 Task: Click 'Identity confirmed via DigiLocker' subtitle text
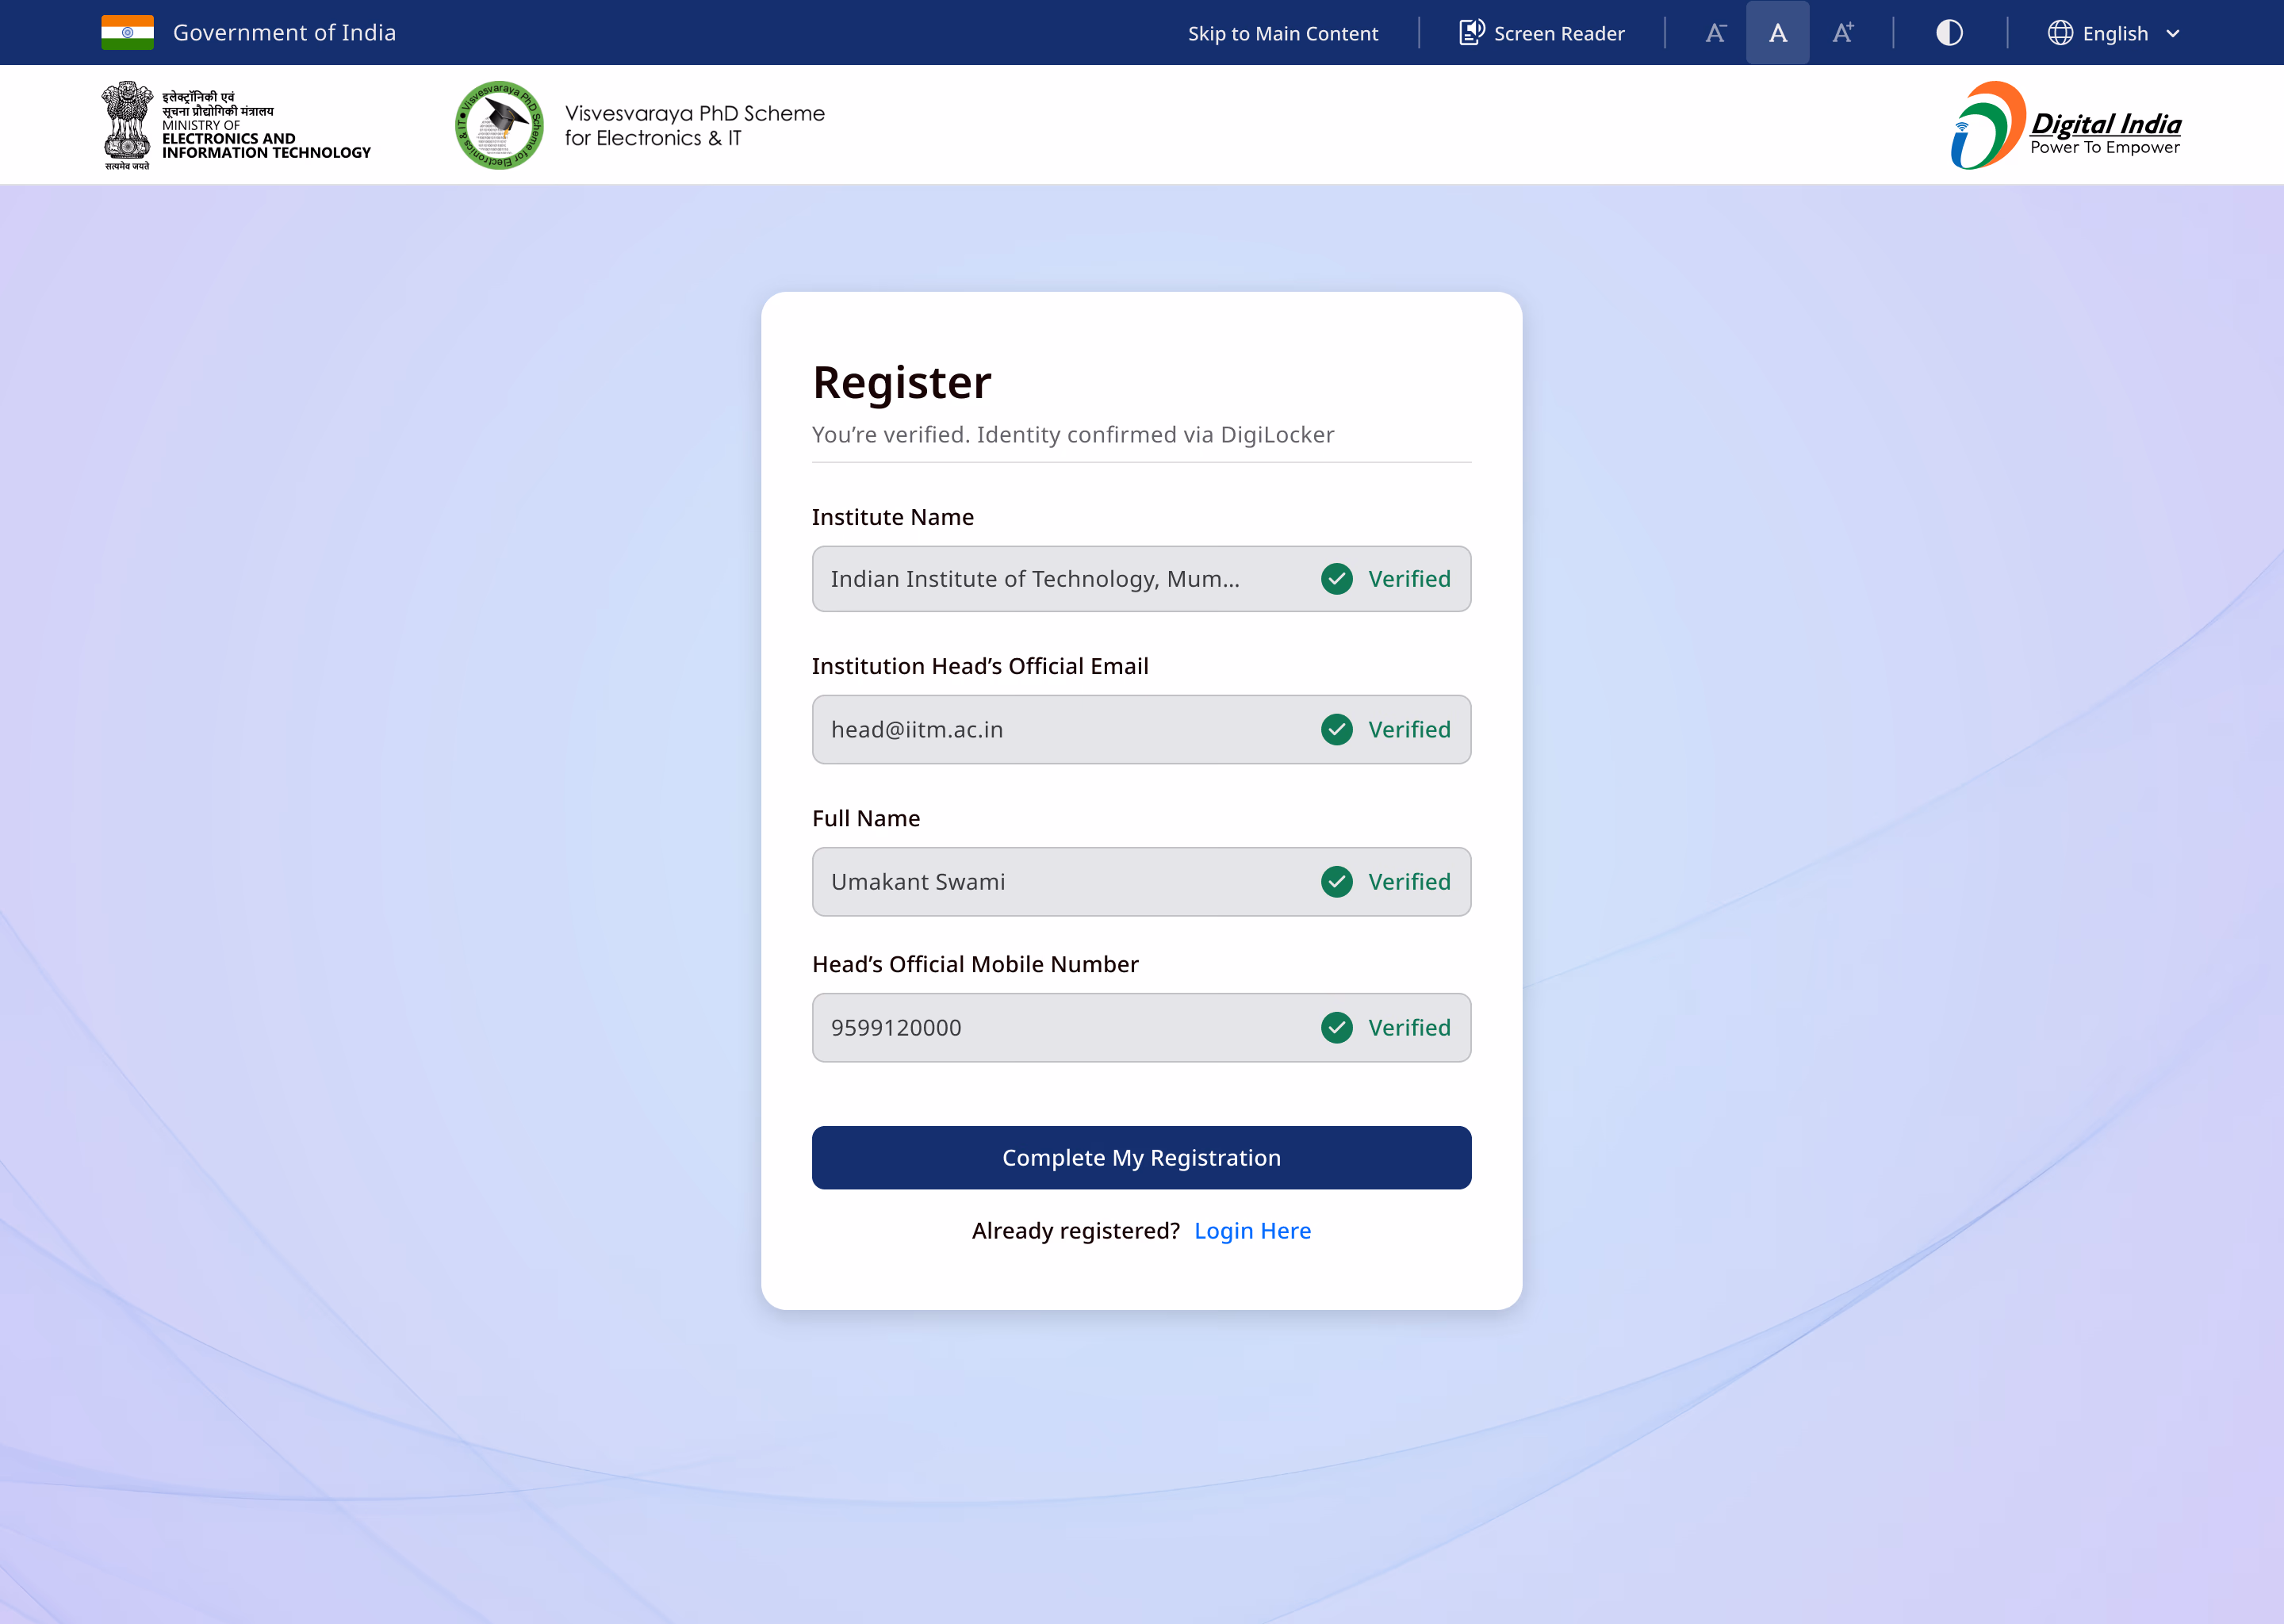pyautogui.click(x=1155, y=434)
